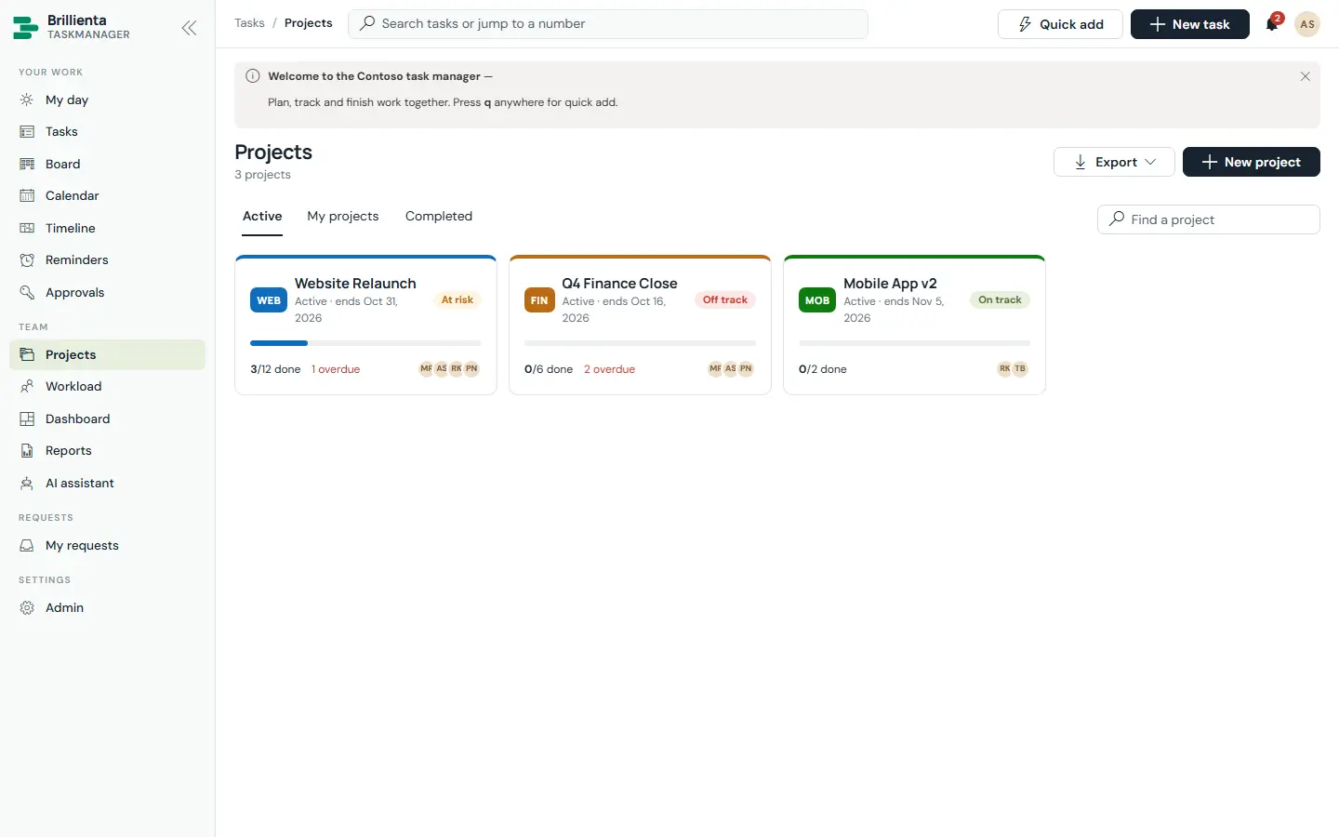Image resolution: width=1339 pixels, height=837 pixels.
Task: Open the Website Relaunch project title
Action: tap(355, 284)
